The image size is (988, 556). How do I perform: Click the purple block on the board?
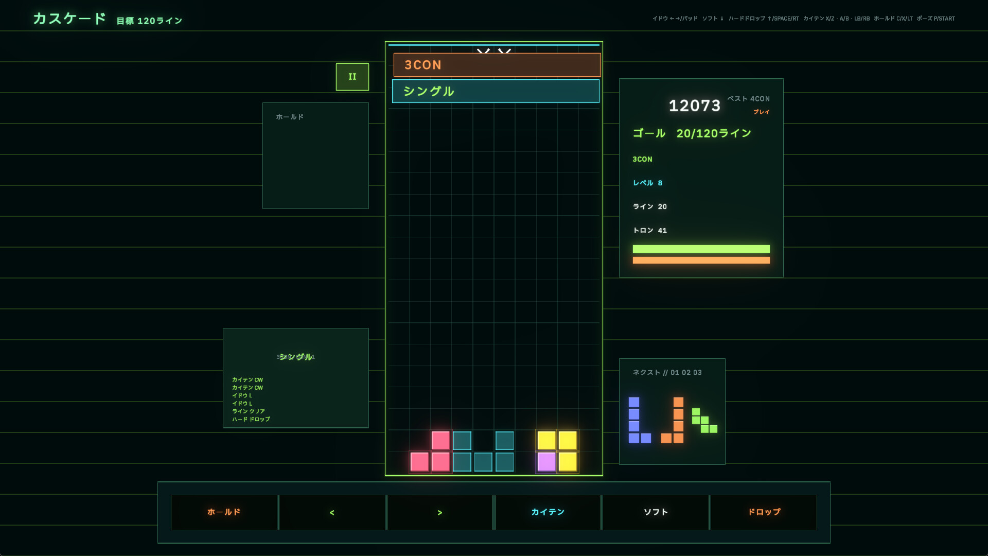(546, 462)
